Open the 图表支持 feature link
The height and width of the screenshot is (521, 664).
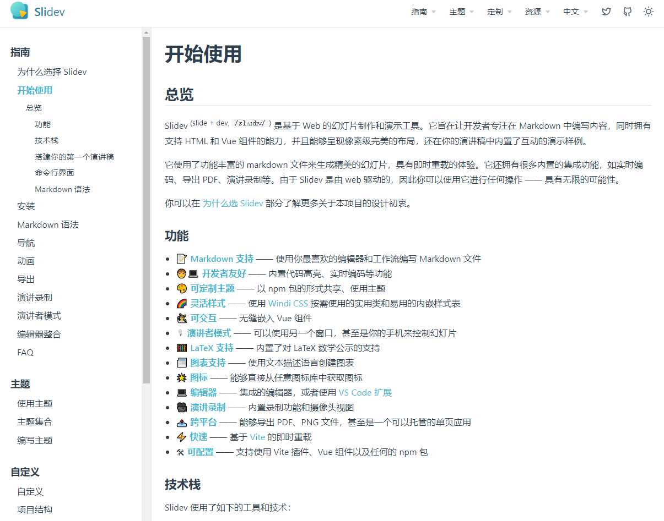(x=208, y=363)
